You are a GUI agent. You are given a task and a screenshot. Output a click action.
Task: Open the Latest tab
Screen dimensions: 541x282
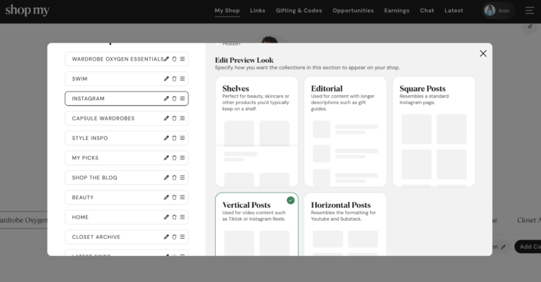(454, 11)
